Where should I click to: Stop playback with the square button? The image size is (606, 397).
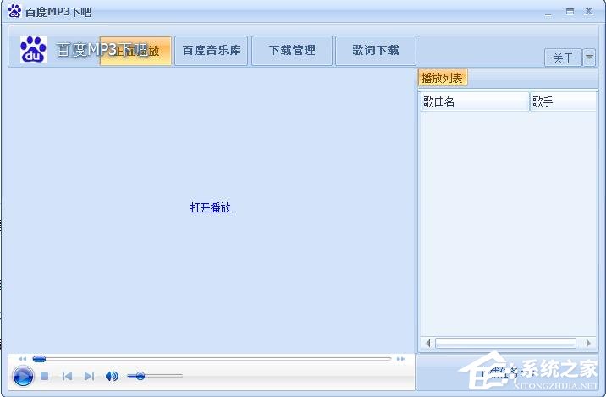[x=45, y=376]
